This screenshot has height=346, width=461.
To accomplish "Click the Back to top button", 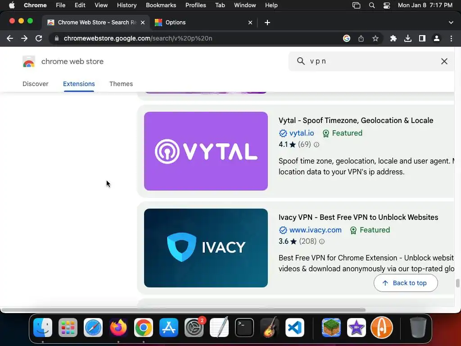I will pyautogui.click(x=406, y=283).
